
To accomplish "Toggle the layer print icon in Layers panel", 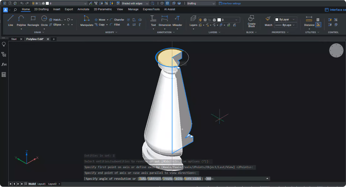I will tap(215, 20).
